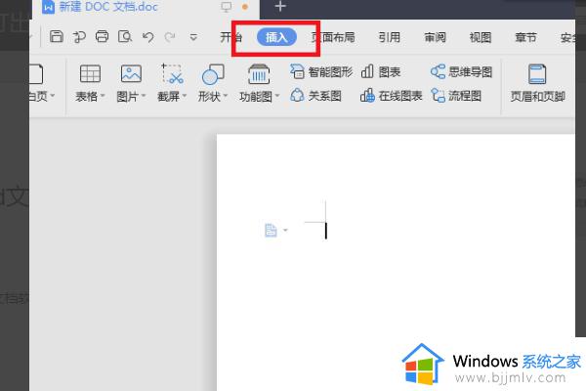Click the 形状 shapes icon
This screenshot has width=586, height=391.
pos(213,73)
